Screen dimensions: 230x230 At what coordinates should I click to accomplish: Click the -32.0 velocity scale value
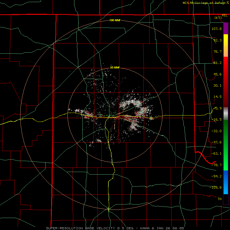pyautogui.click(x=216, y=131)
